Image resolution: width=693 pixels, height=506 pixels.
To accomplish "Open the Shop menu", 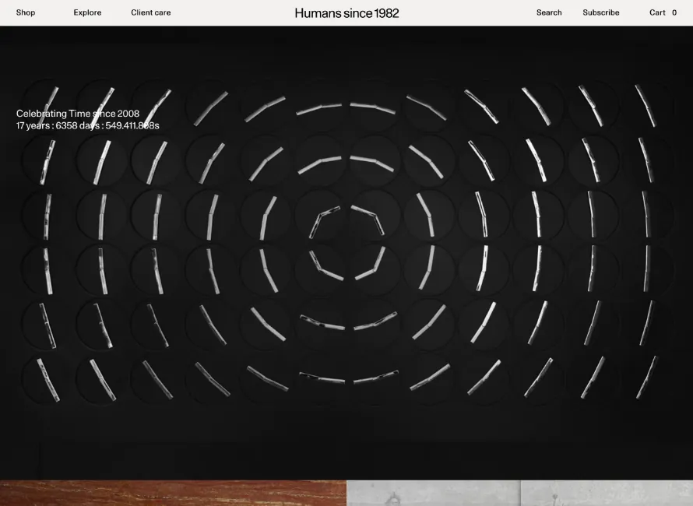I will (26, 12).
